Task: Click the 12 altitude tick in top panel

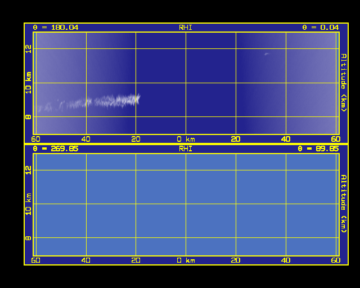Action: coord(28,49)
